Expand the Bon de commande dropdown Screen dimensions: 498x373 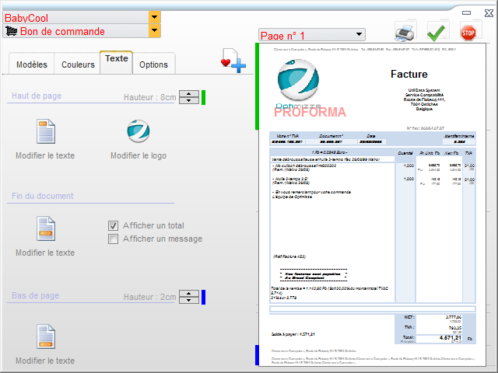(155, 31)
